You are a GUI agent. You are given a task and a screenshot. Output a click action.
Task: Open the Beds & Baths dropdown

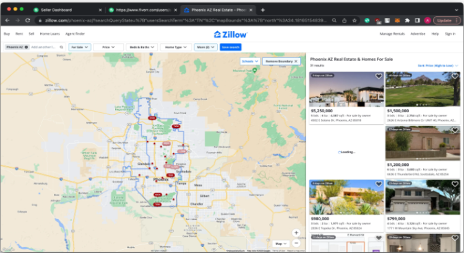tap(142, 47)
